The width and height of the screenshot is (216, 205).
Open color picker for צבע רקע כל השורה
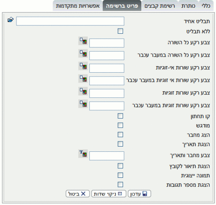83,41
